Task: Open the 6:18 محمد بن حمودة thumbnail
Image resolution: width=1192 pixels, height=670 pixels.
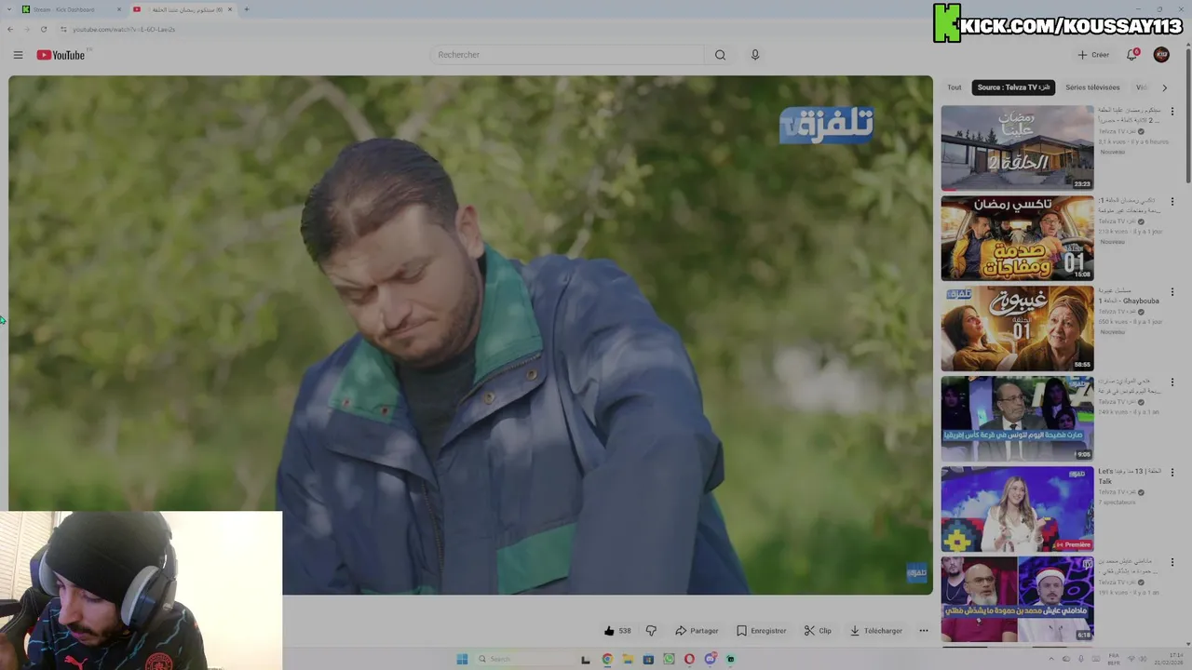Action: 1017,599
